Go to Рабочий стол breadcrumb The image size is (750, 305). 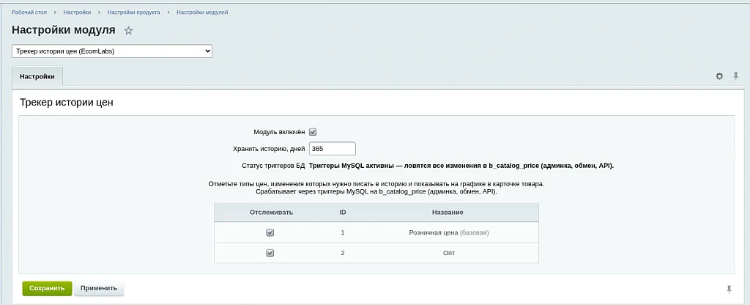tap(29, 12)
